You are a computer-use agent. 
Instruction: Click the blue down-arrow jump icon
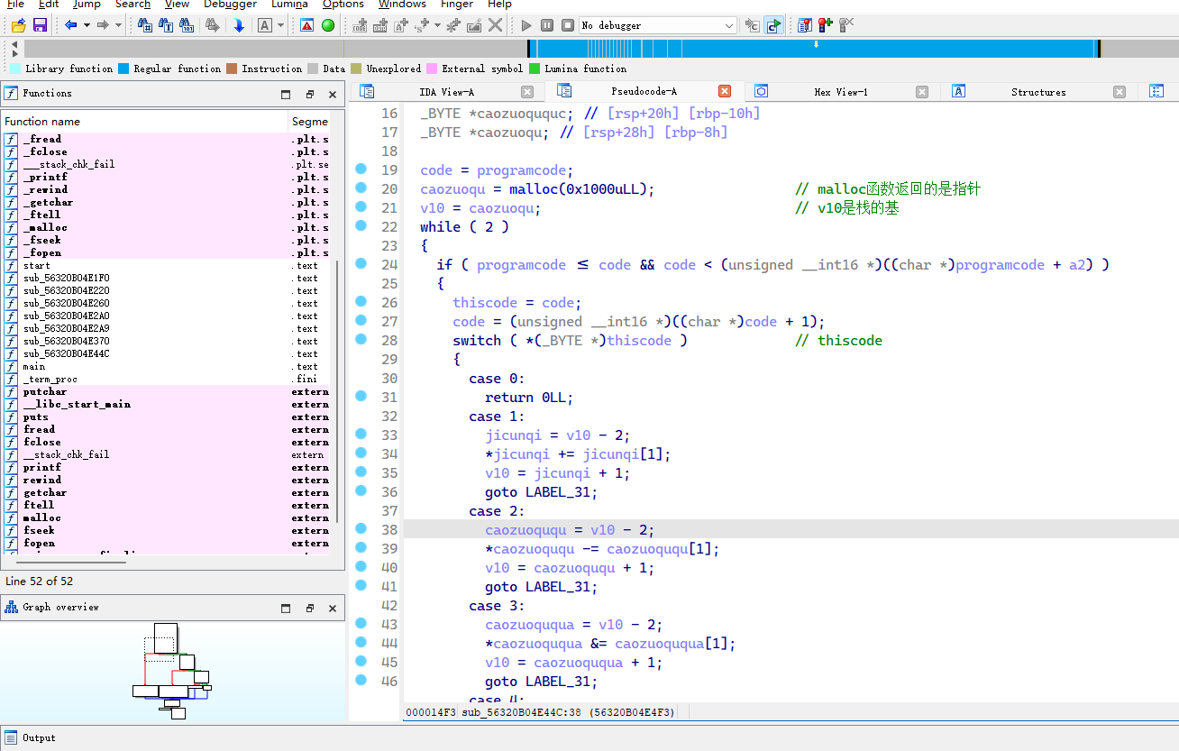(239, 25)
